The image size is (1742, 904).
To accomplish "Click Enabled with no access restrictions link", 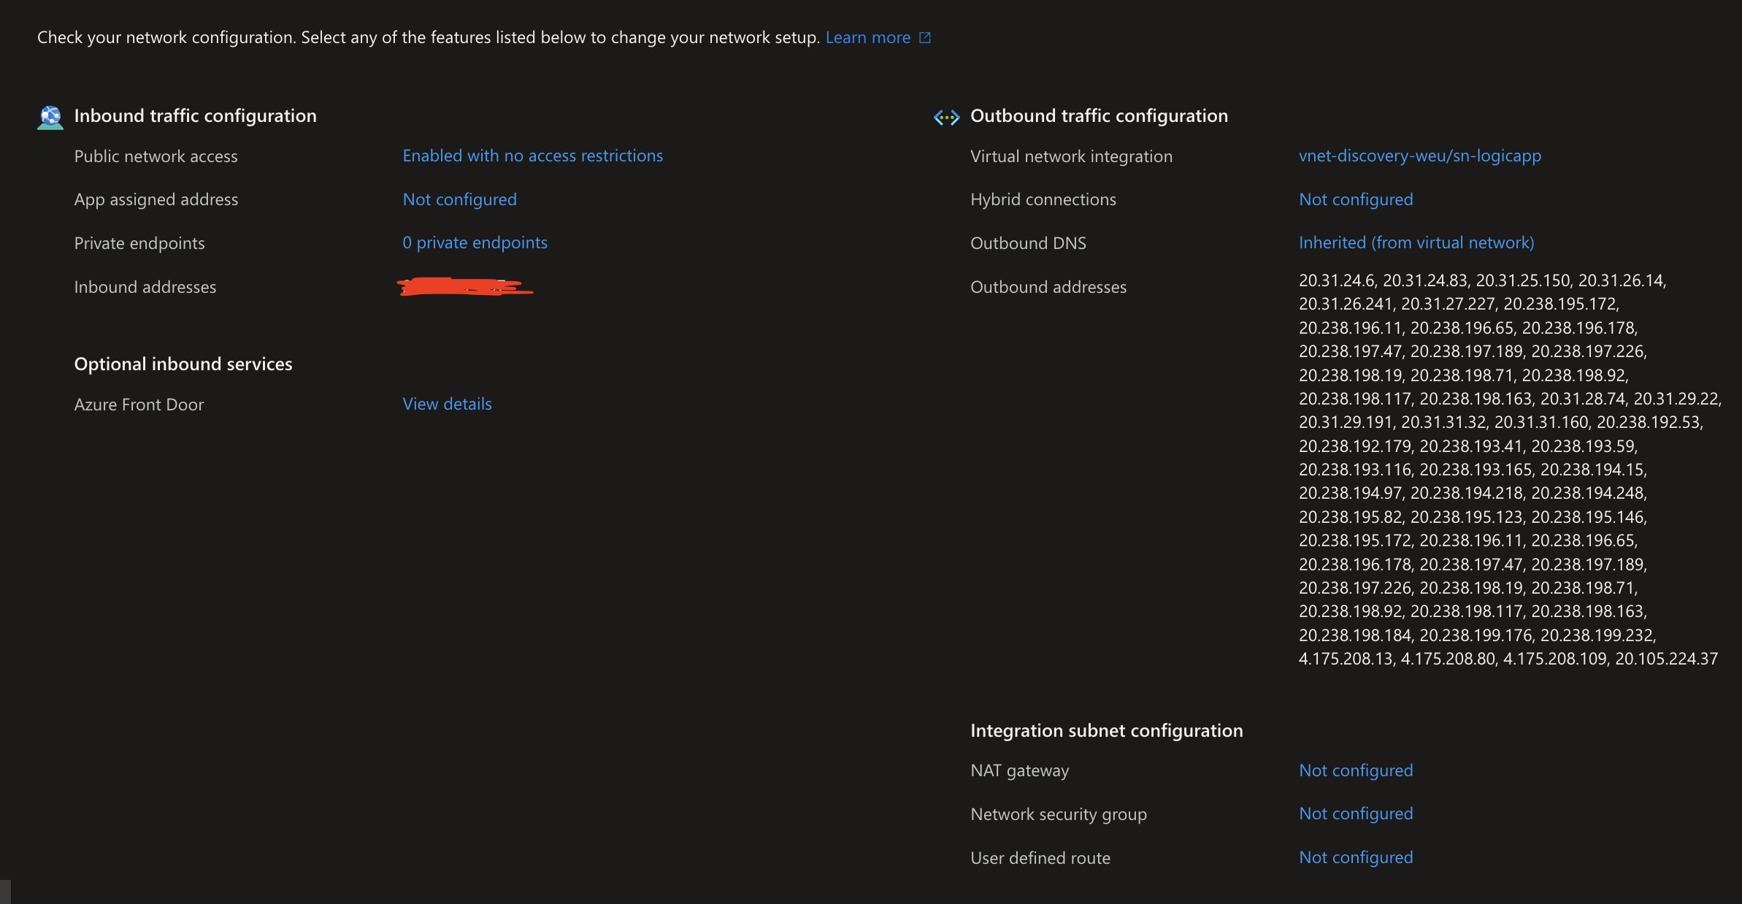I will pyautogui.click(x=532, y=154).
